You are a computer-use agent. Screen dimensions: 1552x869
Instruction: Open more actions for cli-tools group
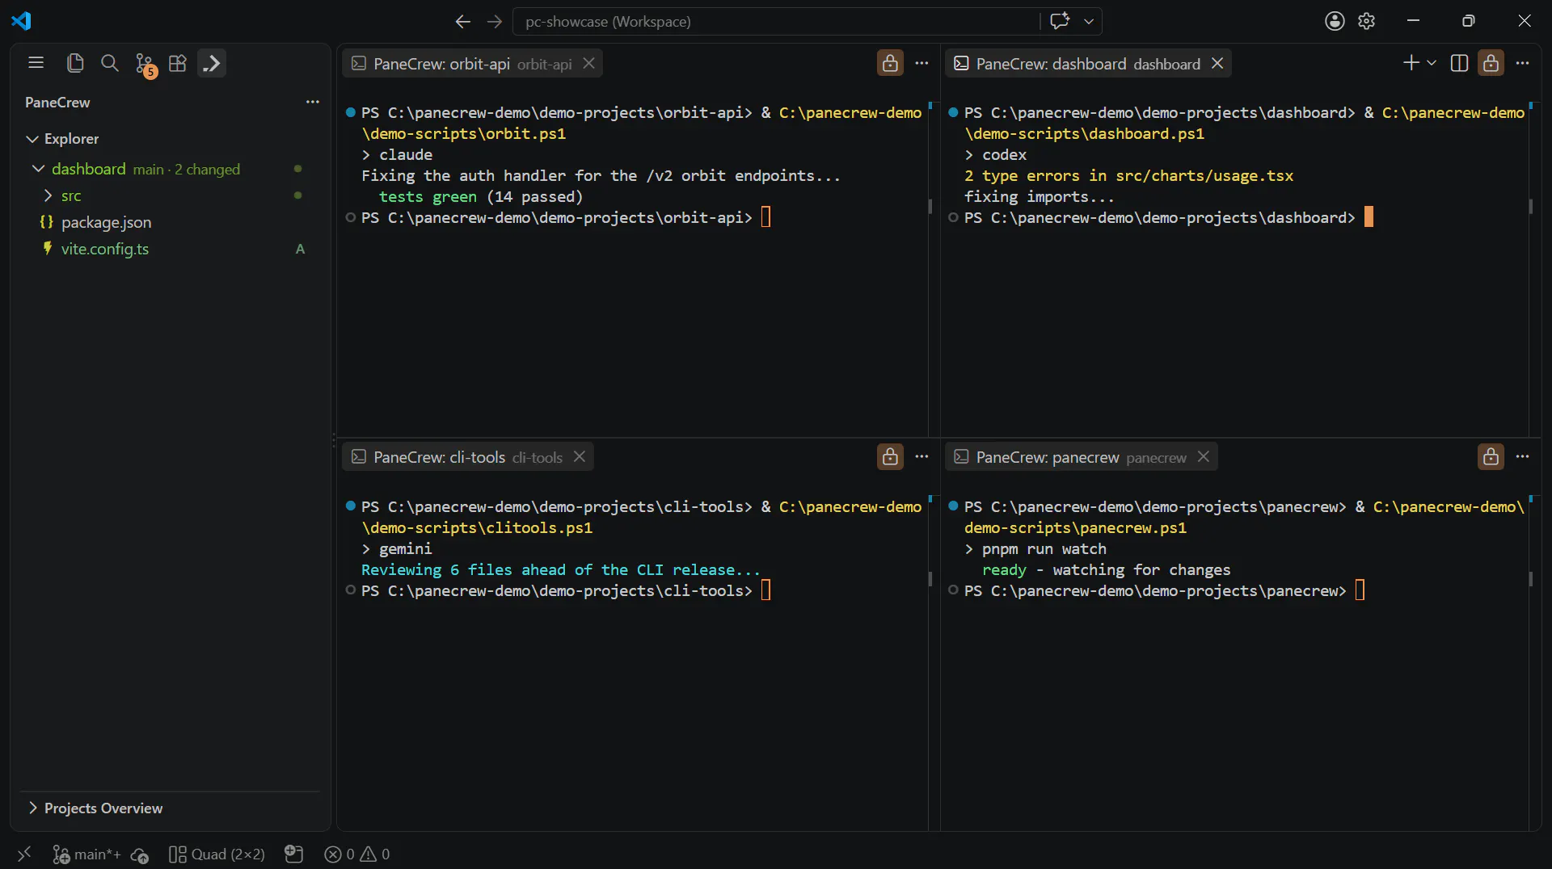click(x=921, y=456)
